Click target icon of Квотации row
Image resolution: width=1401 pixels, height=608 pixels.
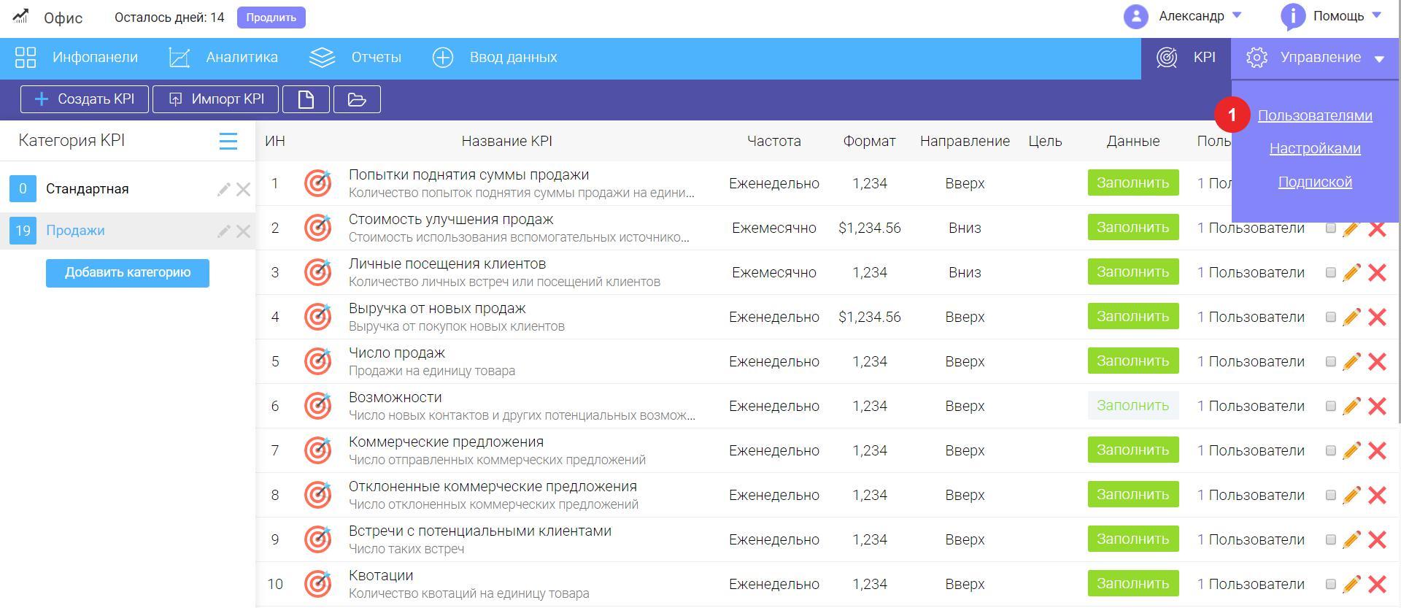[x=317, y=584]
